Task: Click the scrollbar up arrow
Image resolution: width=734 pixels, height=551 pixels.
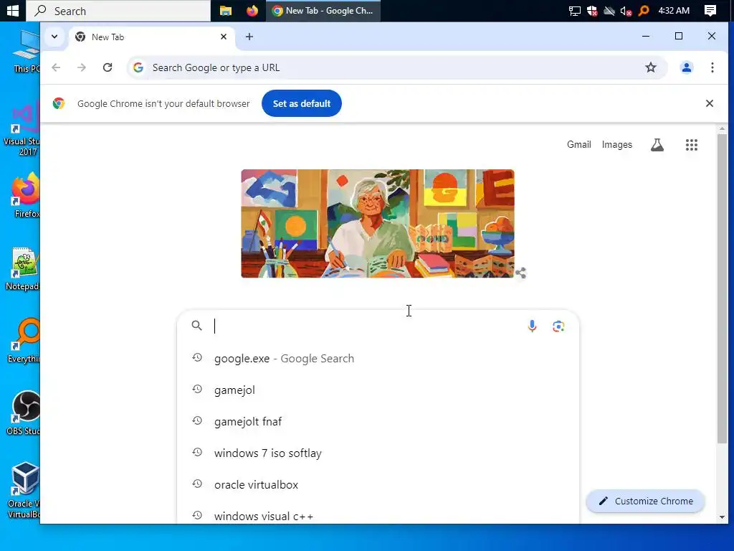Action: click(x=722, y=128)
